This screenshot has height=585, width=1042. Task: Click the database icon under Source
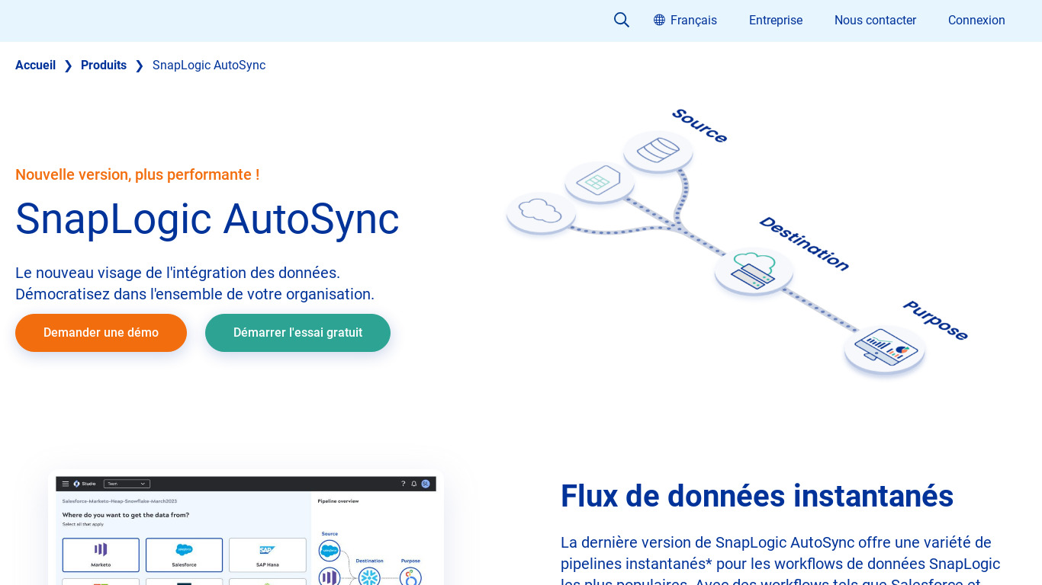pos(658,150)
